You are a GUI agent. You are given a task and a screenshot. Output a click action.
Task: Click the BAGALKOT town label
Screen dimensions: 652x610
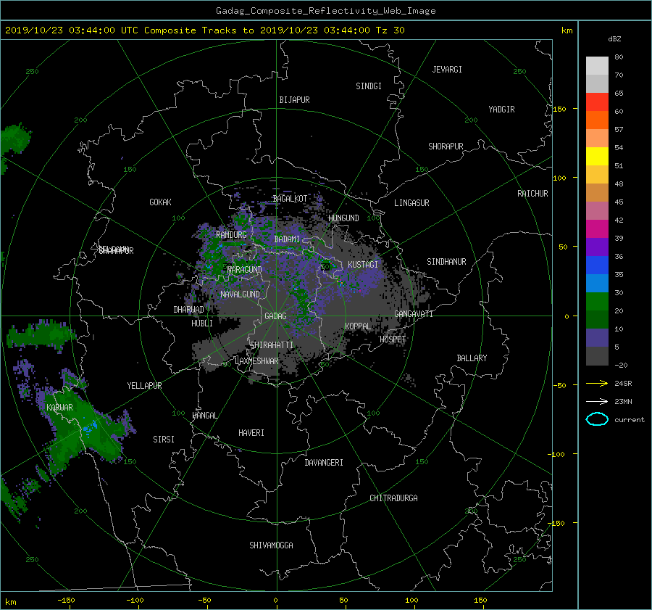pyautogui.click(x=290, y=199)
